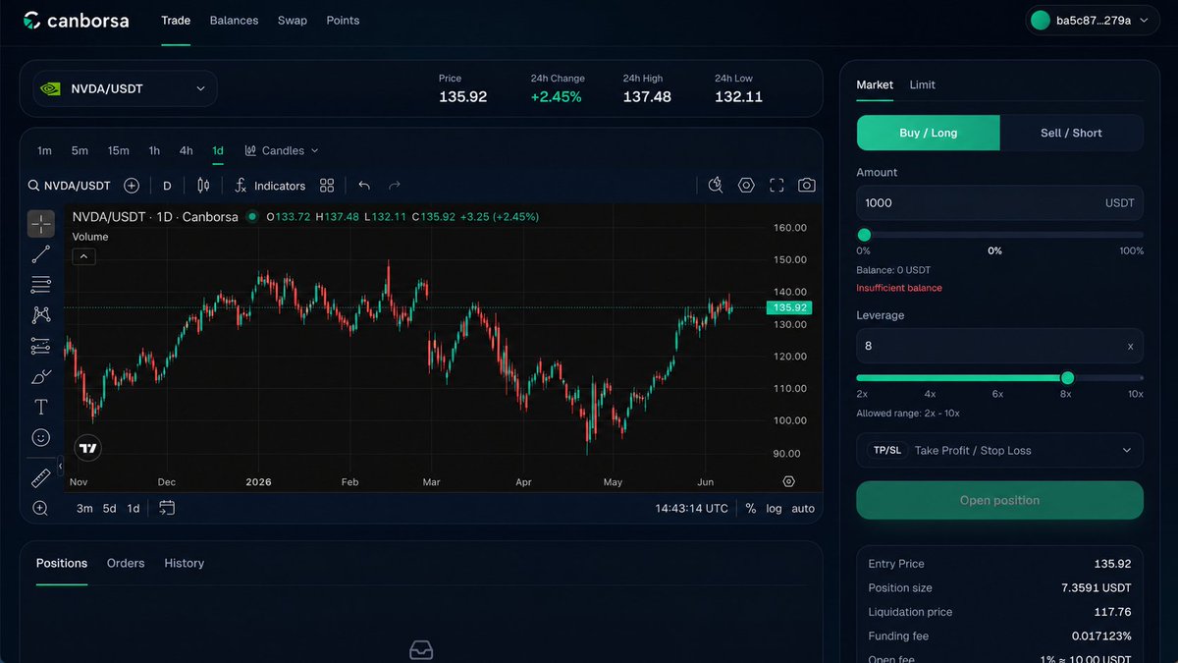Collapse the Volume indicator legend
This screenshot has height=663, width=1178.
[x=83, y=256]
